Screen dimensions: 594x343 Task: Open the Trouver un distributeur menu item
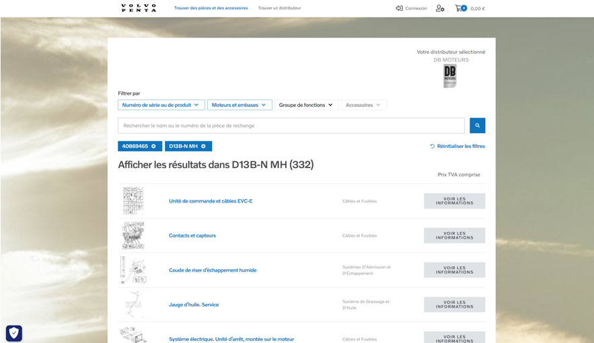pos(279,8)
